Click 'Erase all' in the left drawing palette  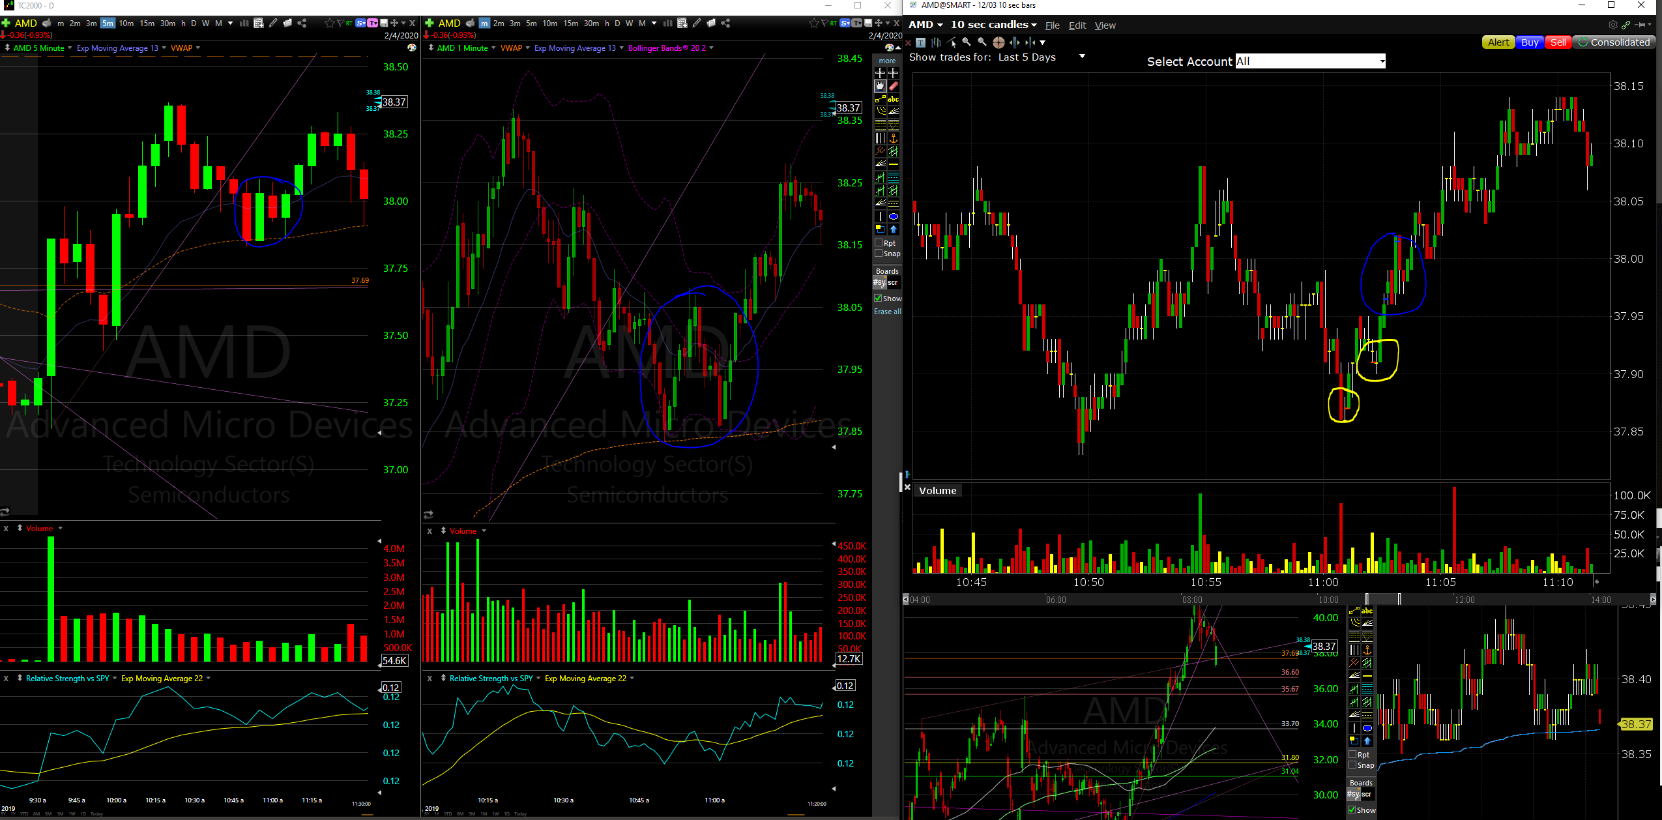coord(888,311)
